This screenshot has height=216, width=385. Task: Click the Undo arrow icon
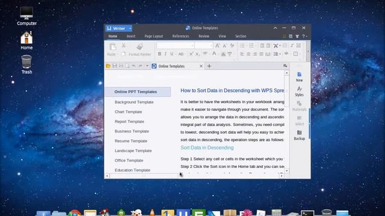[134, 66]
